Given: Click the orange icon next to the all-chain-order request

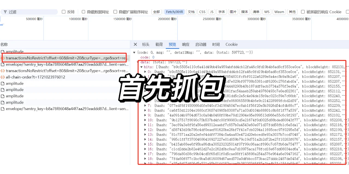Looking at the screenshot, I should 3,77.
